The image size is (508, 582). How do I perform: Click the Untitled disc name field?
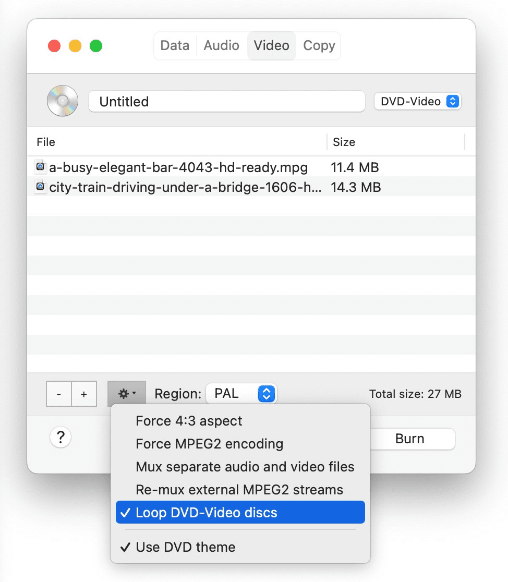[x=226, y=101]
